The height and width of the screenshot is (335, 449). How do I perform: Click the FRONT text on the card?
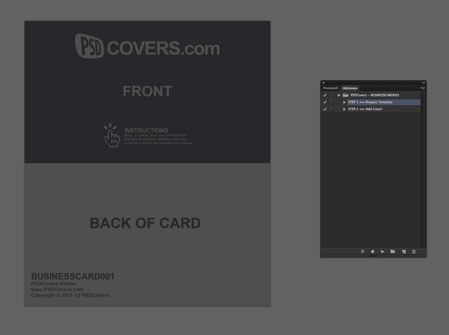tap(147, 91)
